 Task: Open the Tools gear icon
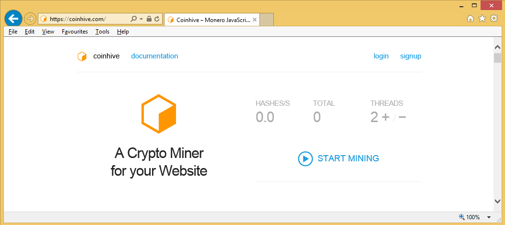coord(493,19)
